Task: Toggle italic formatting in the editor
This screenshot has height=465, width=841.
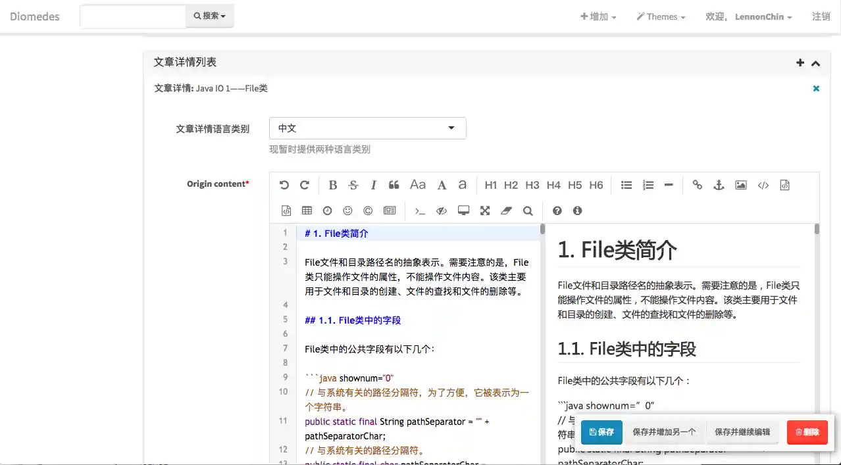Action: click(373, 185)
